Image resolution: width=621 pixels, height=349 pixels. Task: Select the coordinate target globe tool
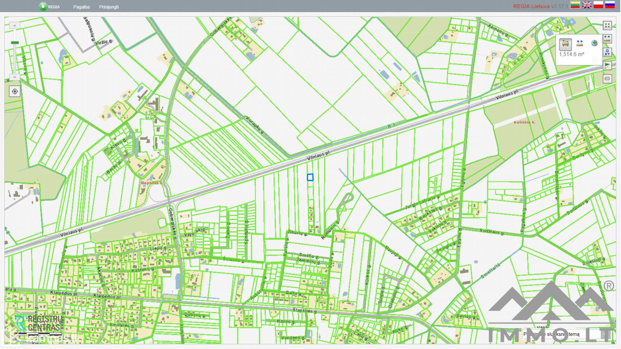(595, 43)
